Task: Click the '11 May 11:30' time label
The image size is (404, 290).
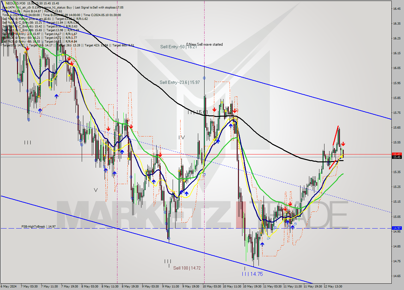Action: (292, 287)
